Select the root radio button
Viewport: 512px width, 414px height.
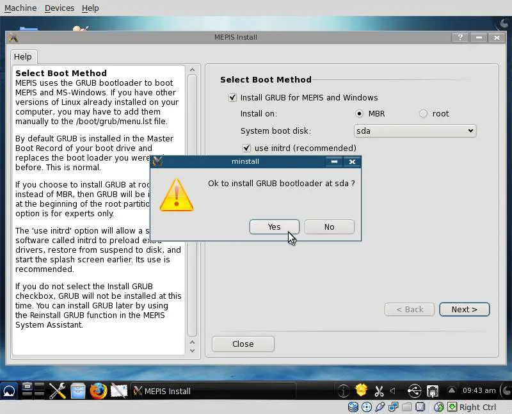423,114
